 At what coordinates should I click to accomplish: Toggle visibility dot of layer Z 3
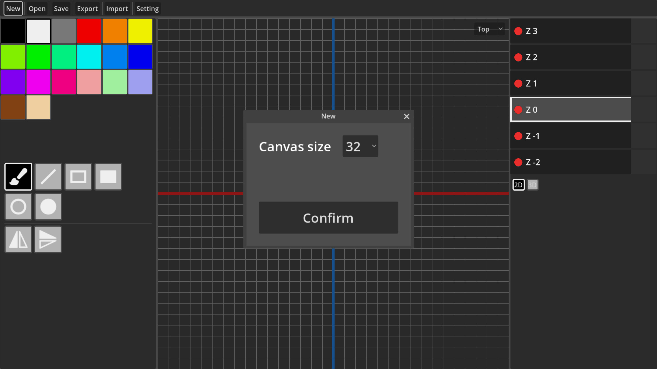point(518,31)
